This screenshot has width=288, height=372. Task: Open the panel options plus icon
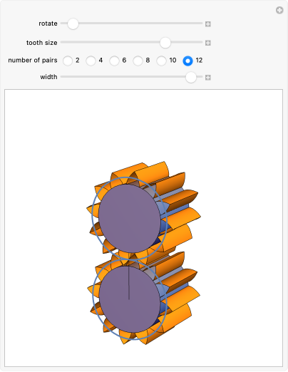(279, 10)
